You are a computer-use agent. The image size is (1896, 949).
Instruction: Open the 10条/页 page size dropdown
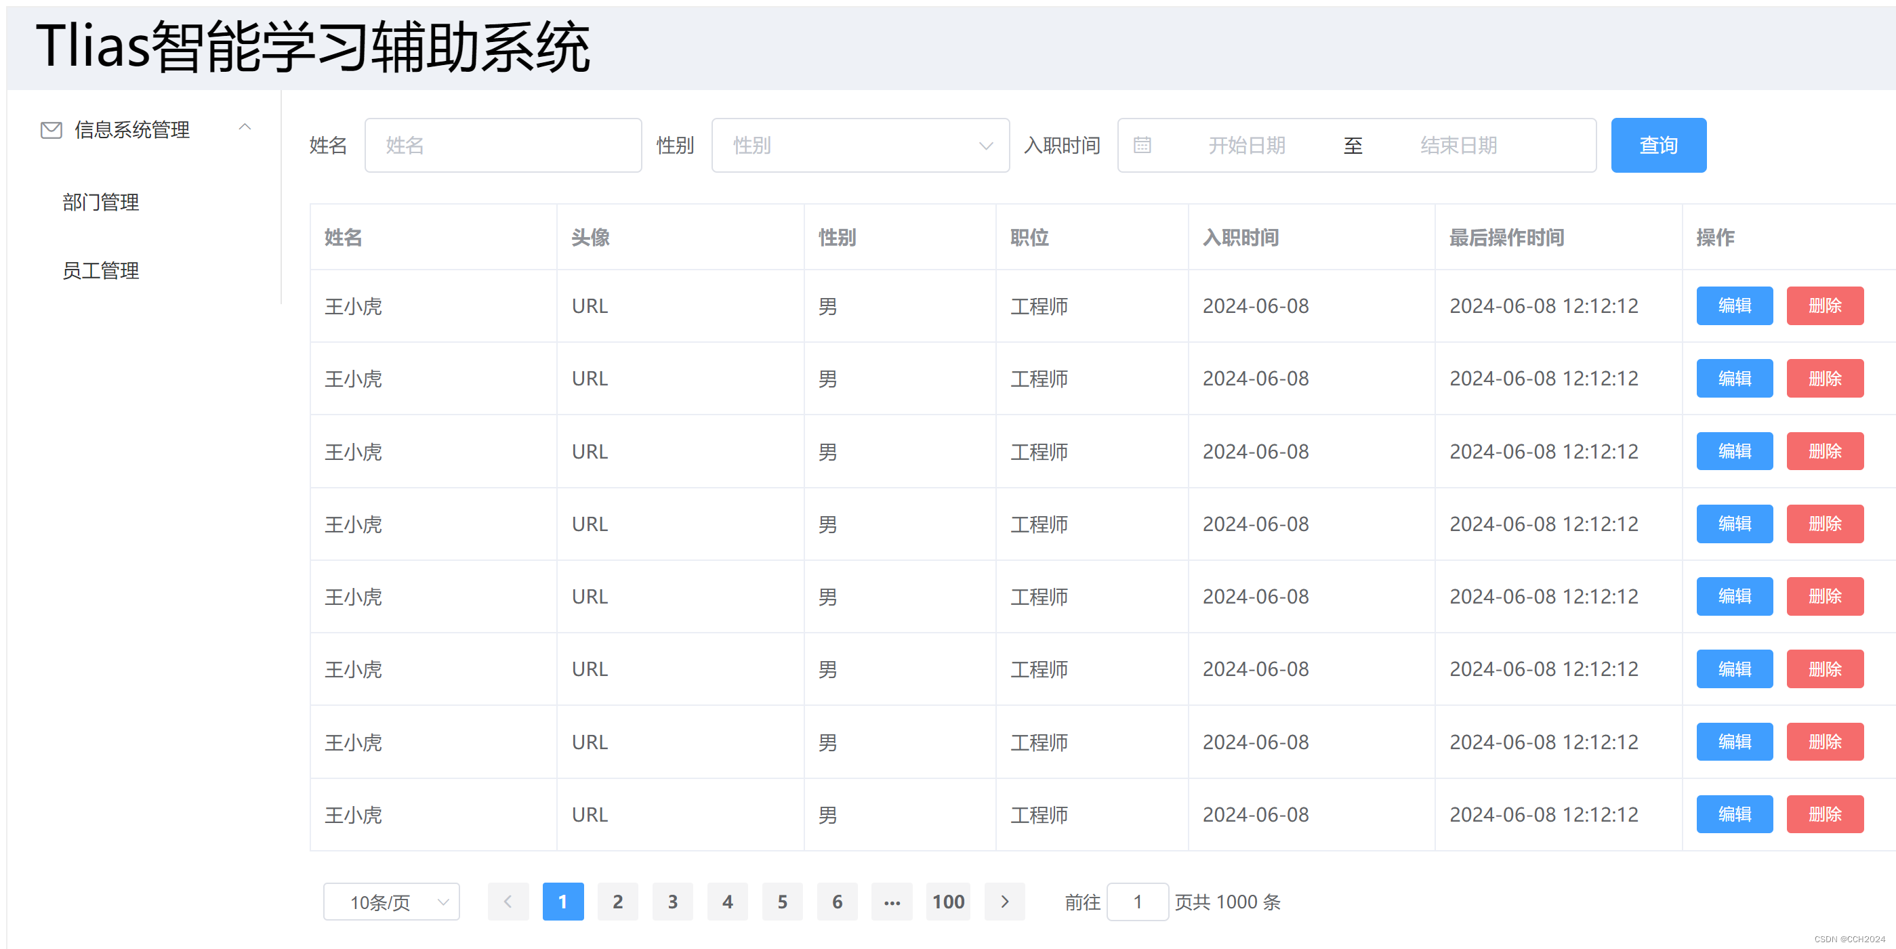pos(391,901)
